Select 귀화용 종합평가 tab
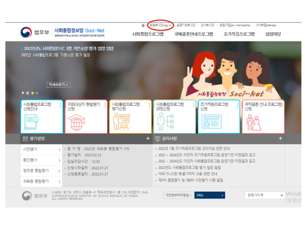 tap(41, 182)
